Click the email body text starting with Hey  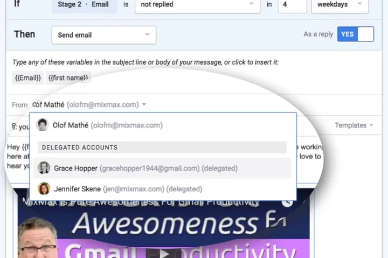(18, 156)
